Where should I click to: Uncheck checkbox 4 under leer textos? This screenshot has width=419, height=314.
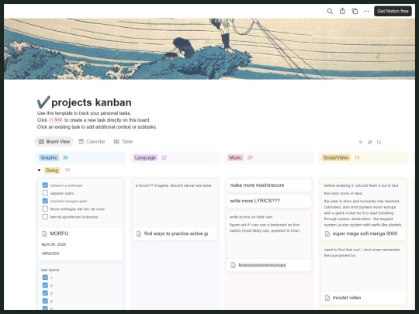(x=45, y=301)
